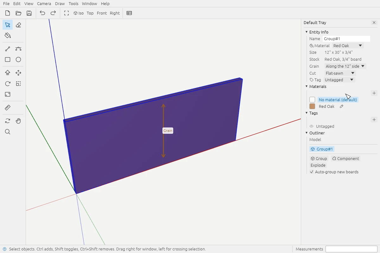The height and width of the screenshot is (253, 380).
Task: Click the Save file icon
Action: 29,13
